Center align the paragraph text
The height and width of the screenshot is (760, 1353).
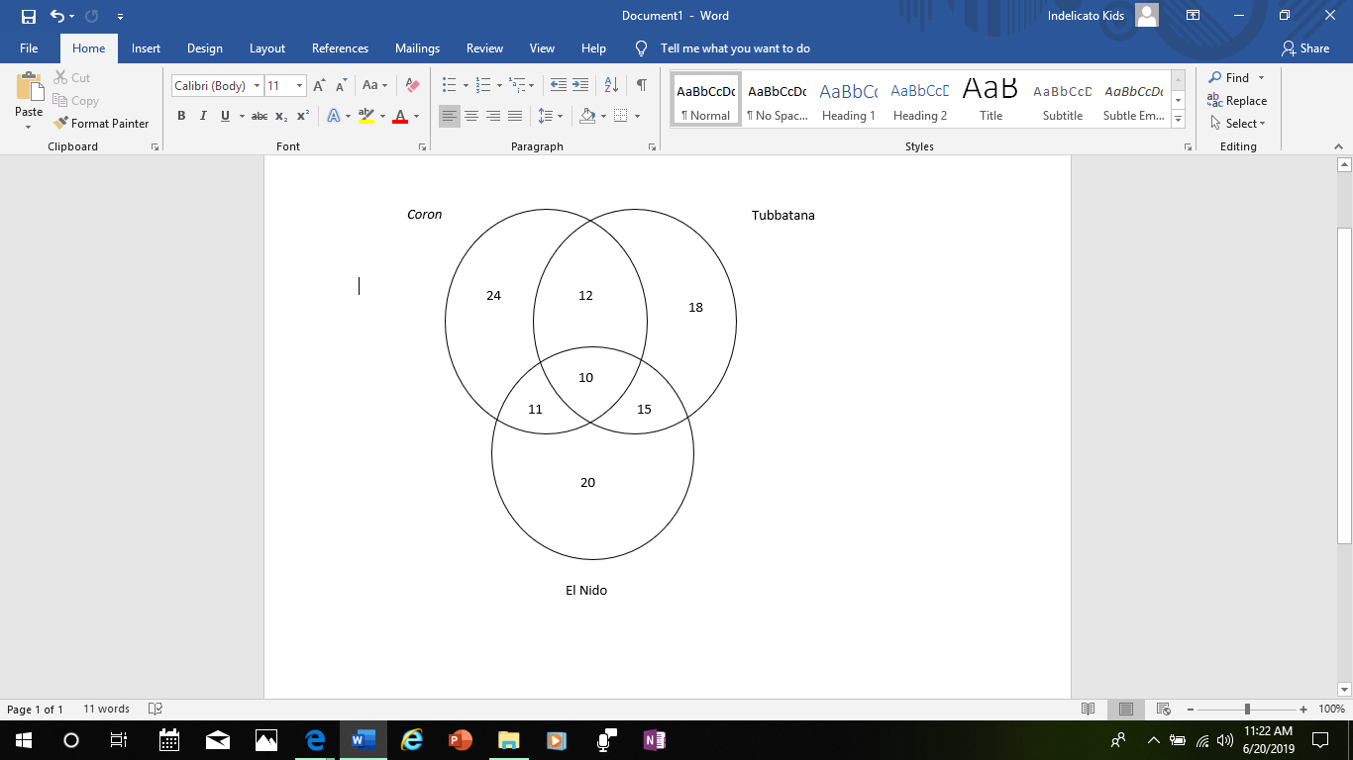point(471,117)
